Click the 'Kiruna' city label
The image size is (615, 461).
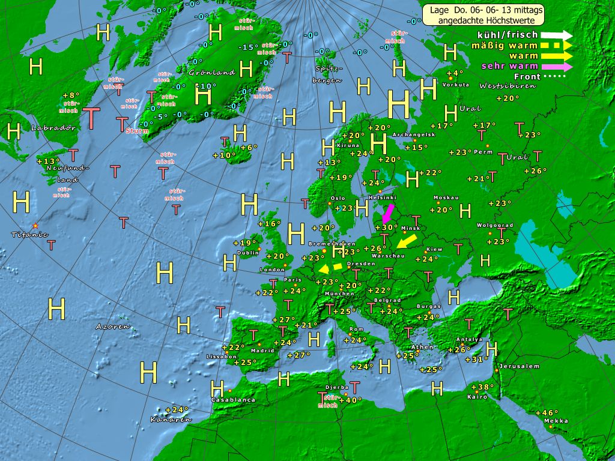pyautogui.click(x=348, y=145)
